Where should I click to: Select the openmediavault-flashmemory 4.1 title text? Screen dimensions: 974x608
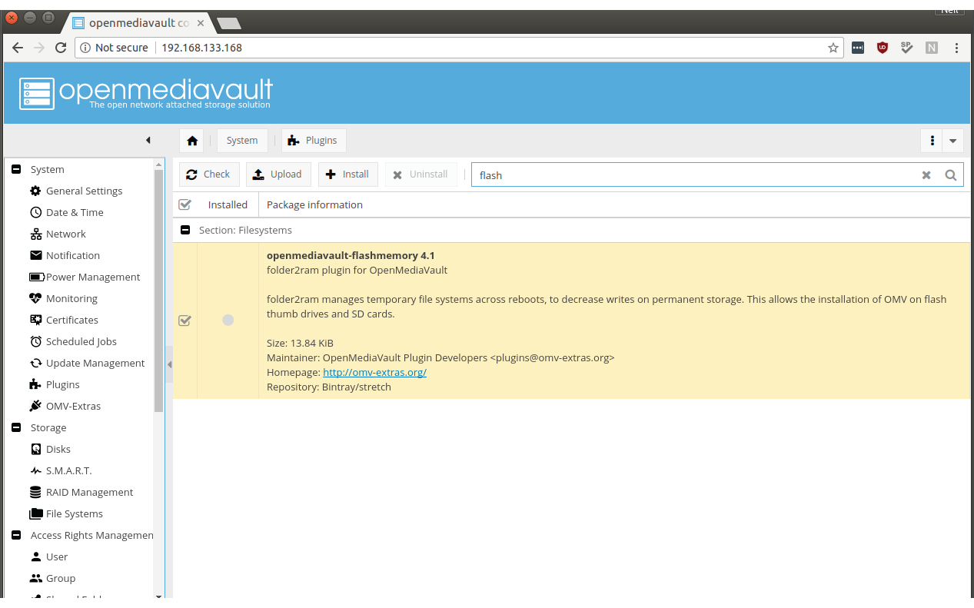[351, 255]
